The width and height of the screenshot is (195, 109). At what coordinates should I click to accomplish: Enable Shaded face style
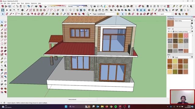pos(77,10)
